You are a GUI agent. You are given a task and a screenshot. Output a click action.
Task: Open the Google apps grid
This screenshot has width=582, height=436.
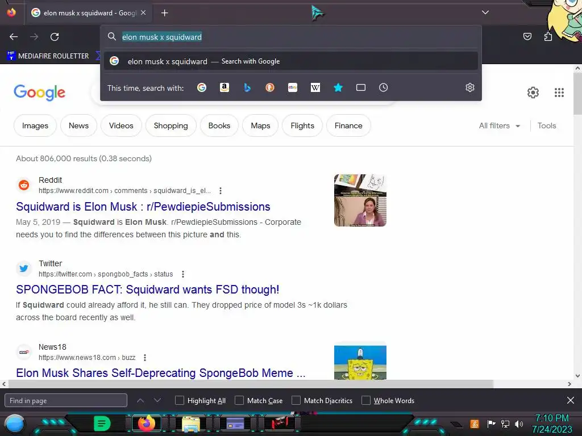point(559,93)
